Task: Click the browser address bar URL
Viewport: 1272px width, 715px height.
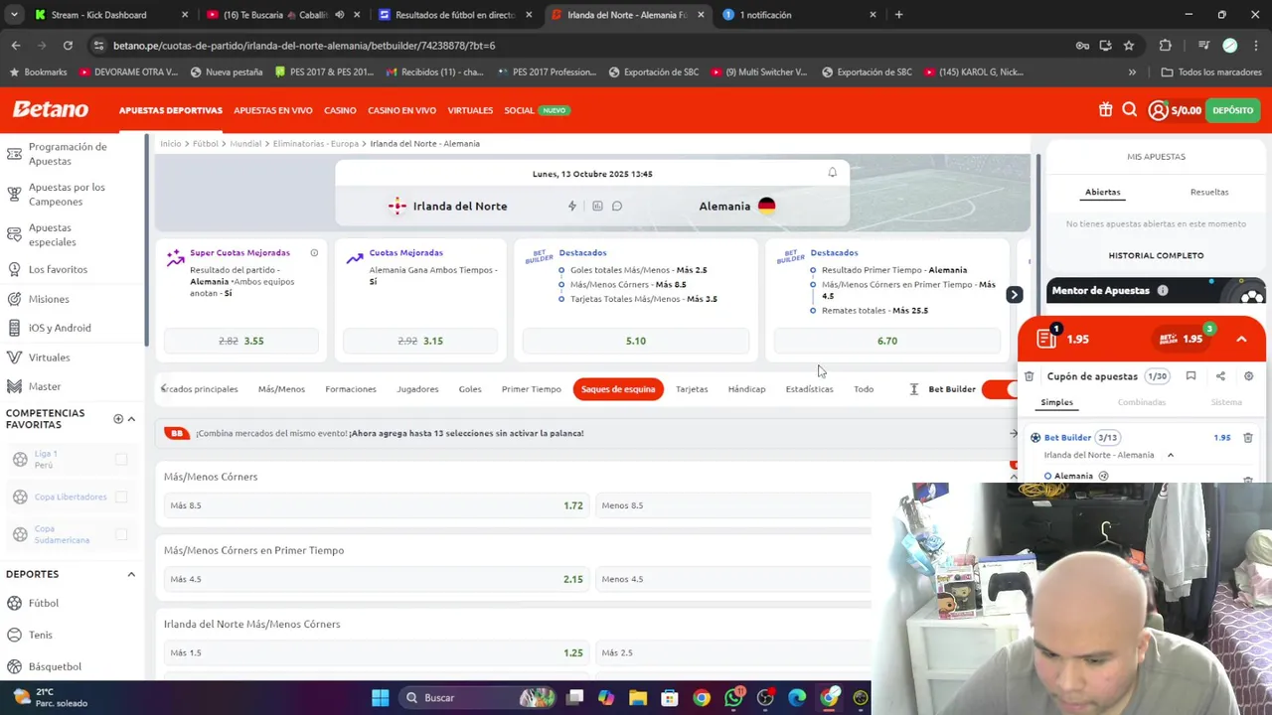Action: (304, 46)
